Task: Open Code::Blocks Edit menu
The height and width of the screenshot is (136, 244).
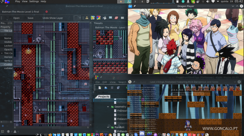Action: click(x=105, y=82)
